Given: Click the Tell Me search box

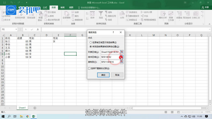Looking at the screenshot, I should coord(89,8).
